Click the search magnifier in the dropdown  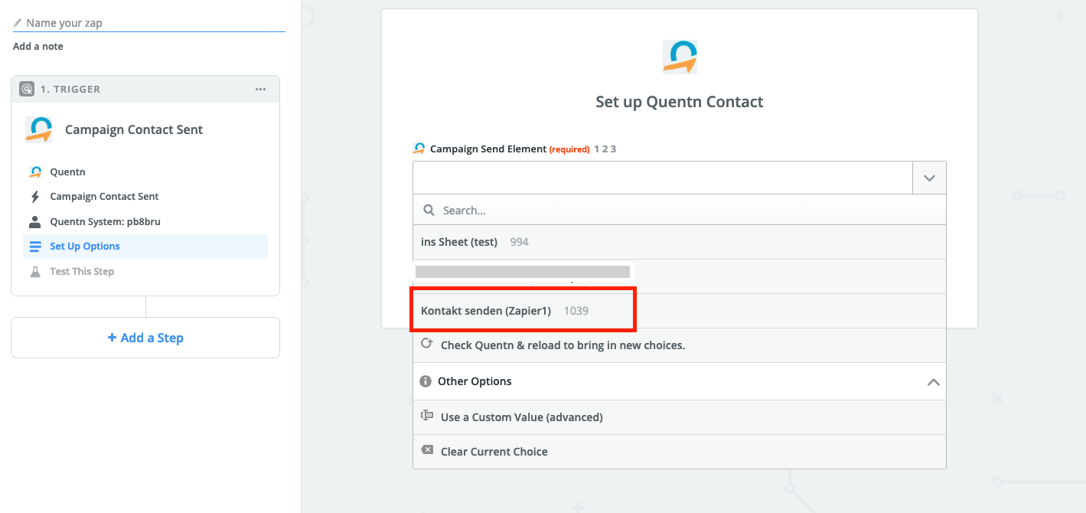click(x=428, y=210)
